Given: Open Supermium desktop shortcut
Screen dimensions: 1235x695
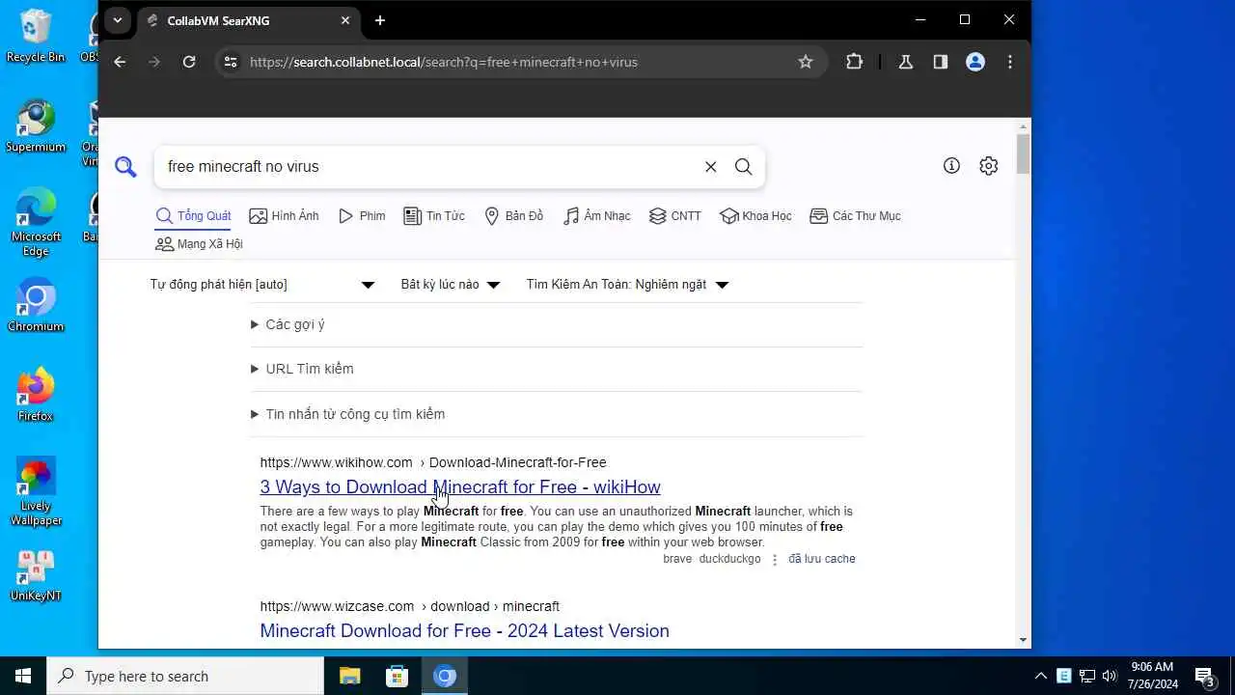Looking at the screenshot, I should 36,126.
